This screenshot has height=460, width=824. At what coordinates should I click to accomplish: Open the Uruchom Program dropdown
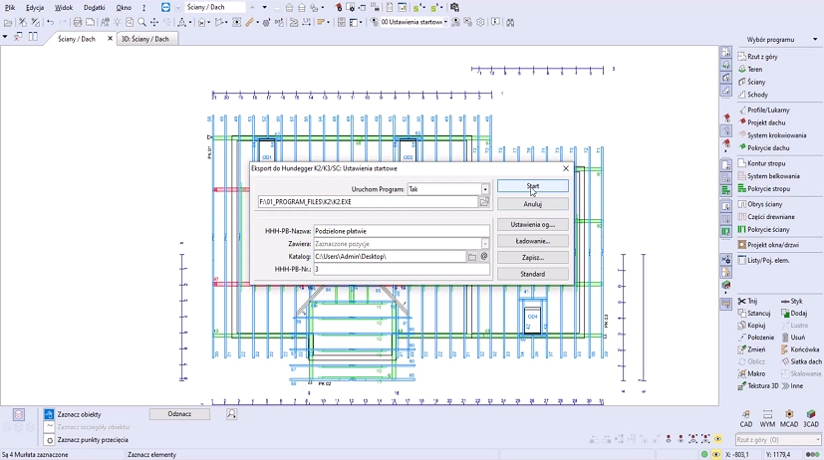pyautogui.click(x=485, y=188)
